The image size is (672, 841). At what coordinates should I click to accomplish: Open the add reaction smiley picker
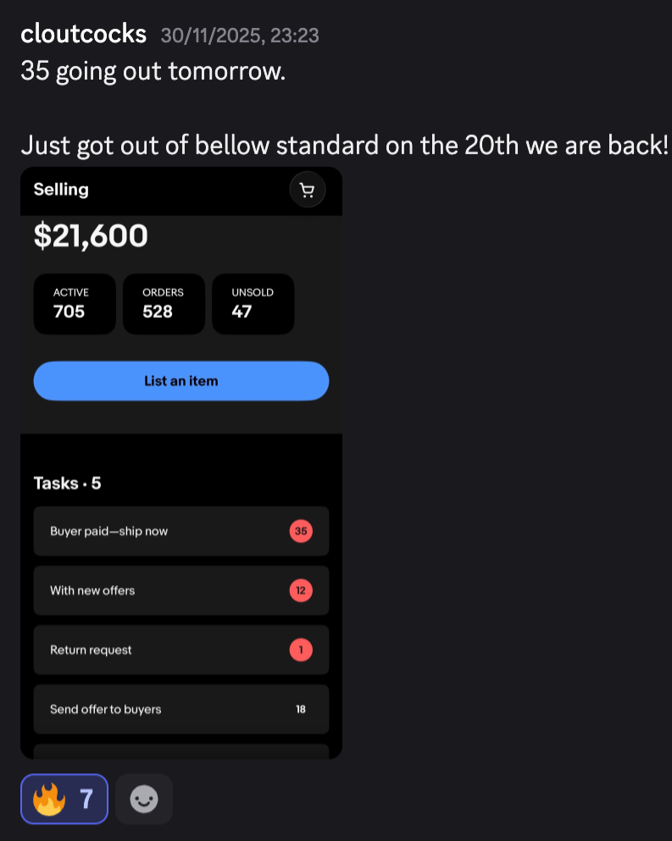click(144, 799)
